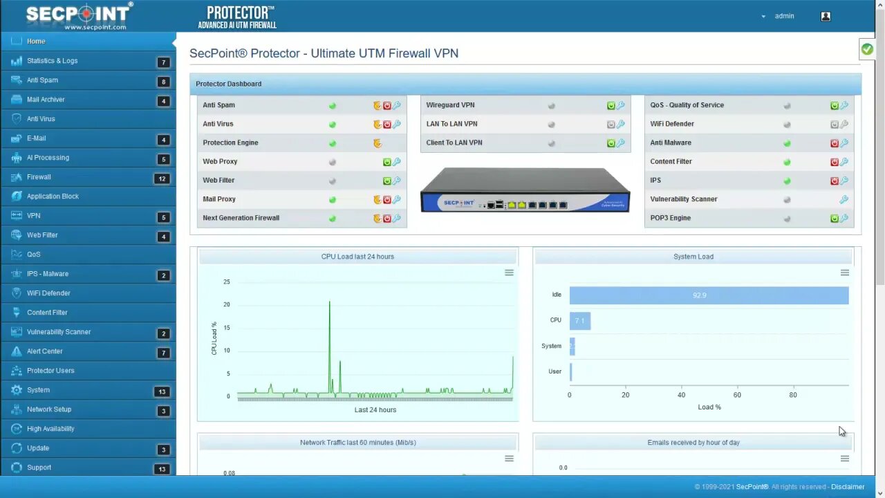Open Anti Spam settings wrench icon
The height and width of the screenshot is (498, 885).
[396, 106]
